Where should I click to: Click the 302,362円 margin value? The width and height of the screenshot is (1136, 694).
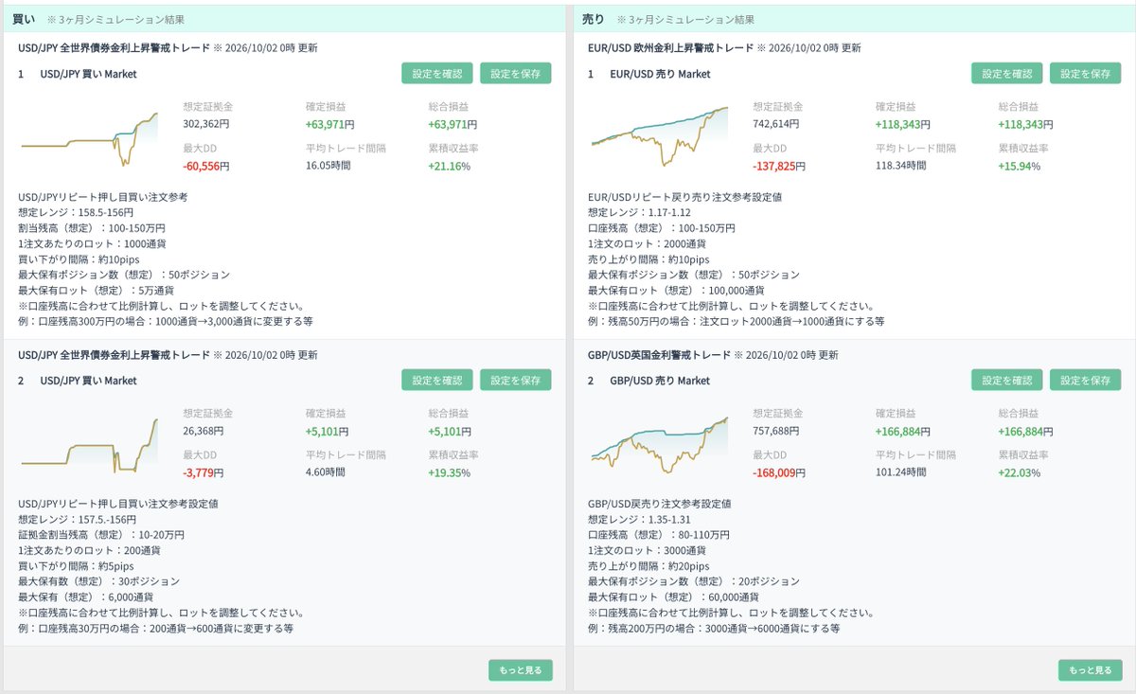tap(207, 124)
